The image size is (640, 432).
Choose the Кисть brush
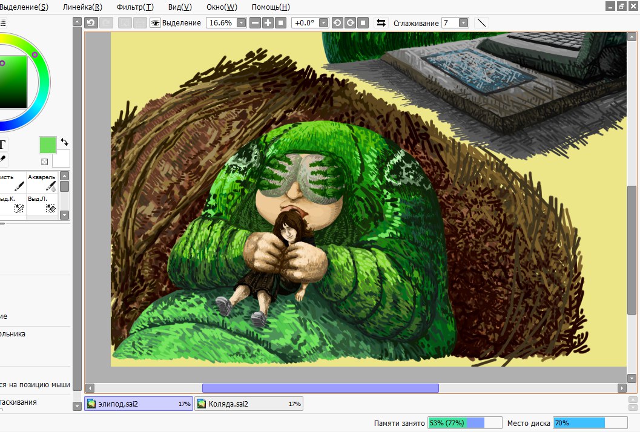[12, 182]
